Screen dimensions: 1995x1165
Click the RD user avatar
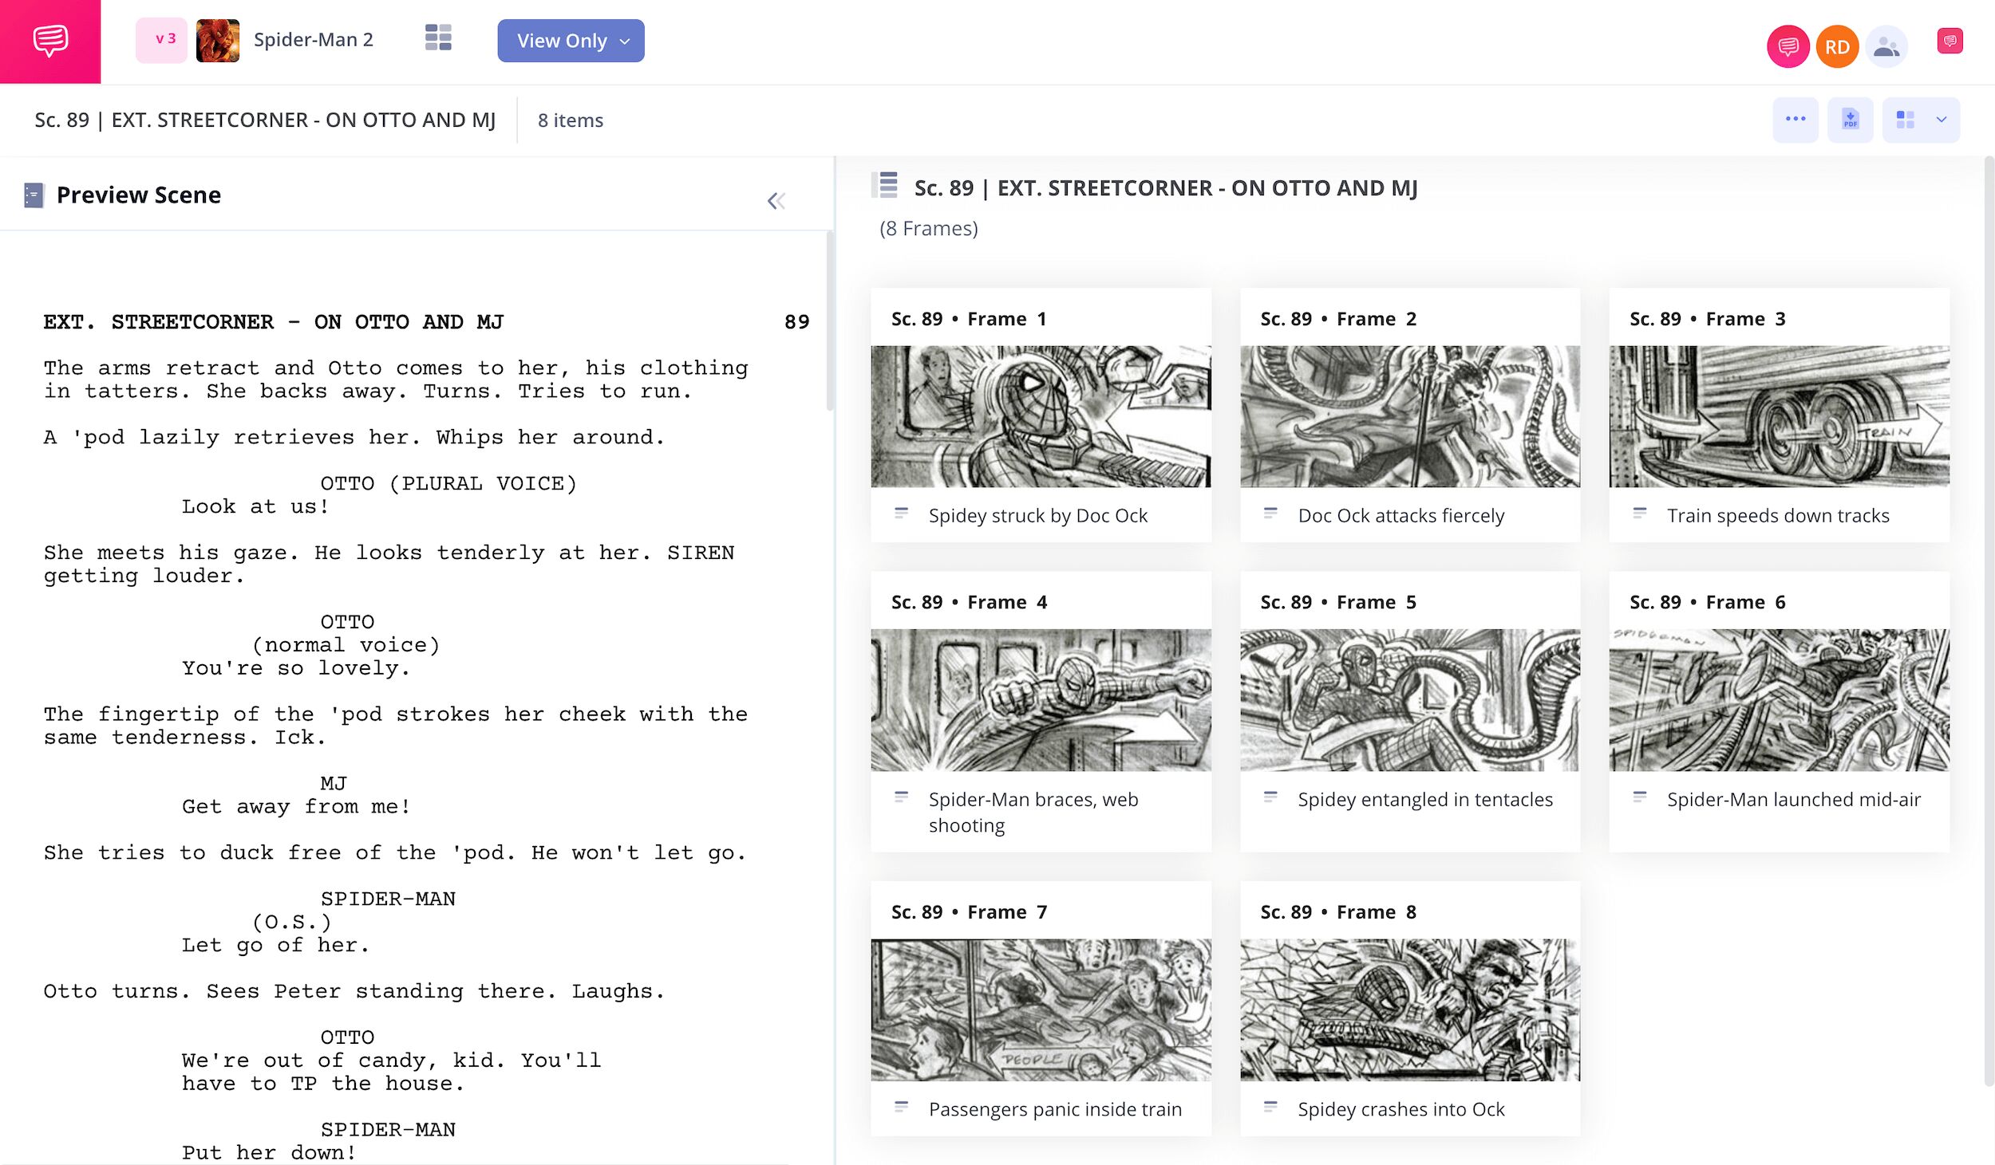pos(1837,47)
